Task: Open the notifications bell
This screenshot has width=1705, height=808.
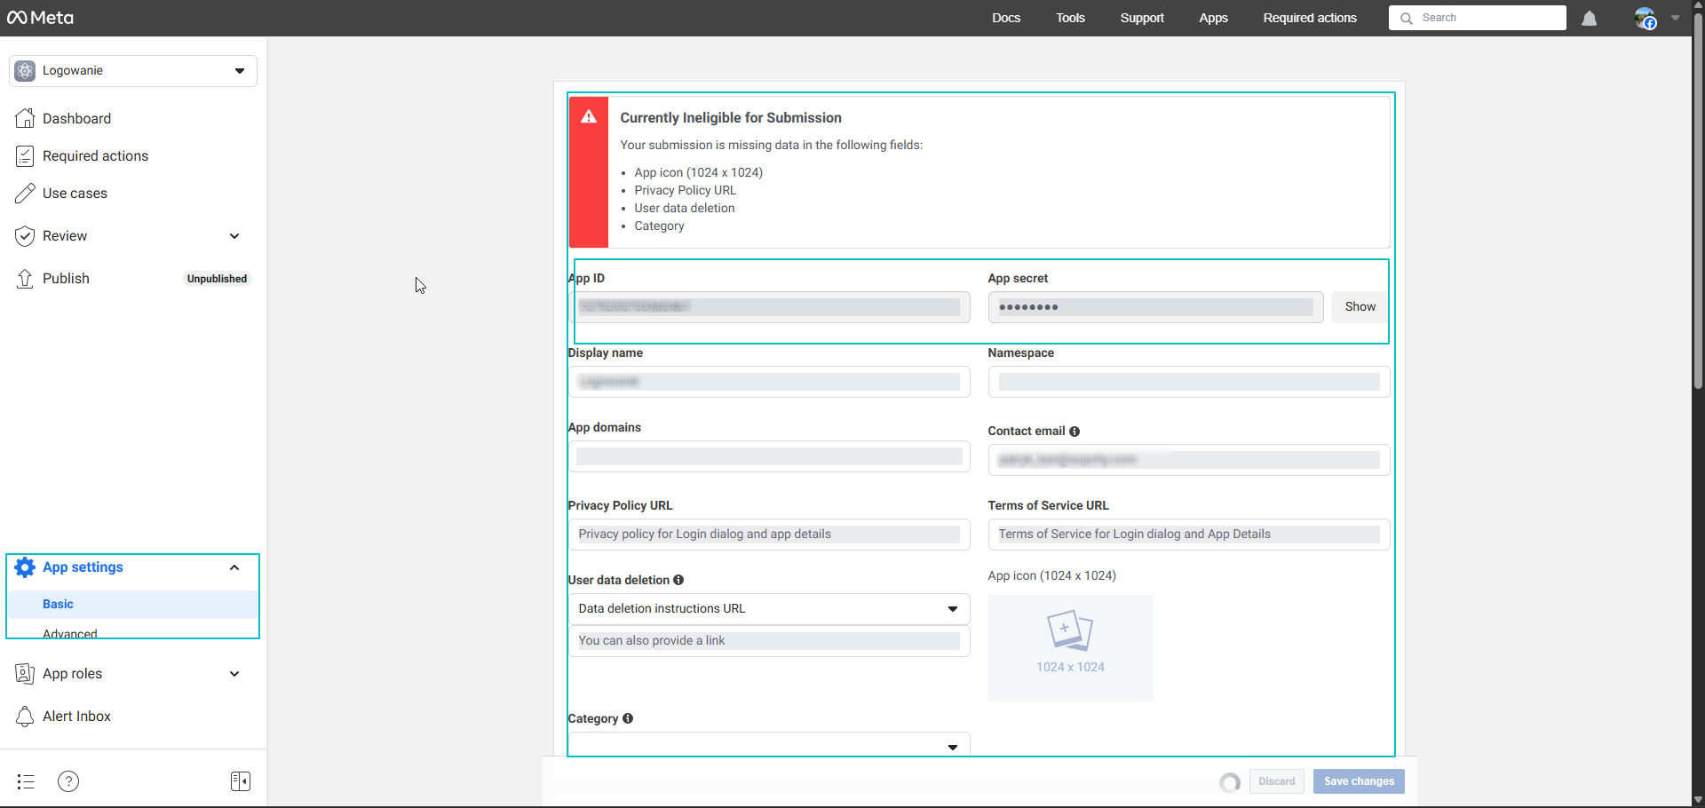Action: coord(1589,19)
